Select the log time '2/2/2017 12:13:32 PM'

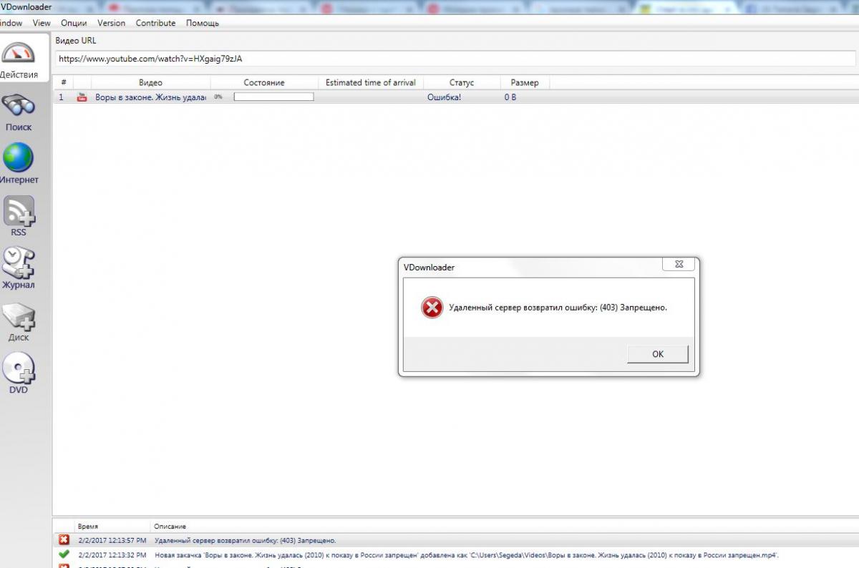(x=112, y=555)
